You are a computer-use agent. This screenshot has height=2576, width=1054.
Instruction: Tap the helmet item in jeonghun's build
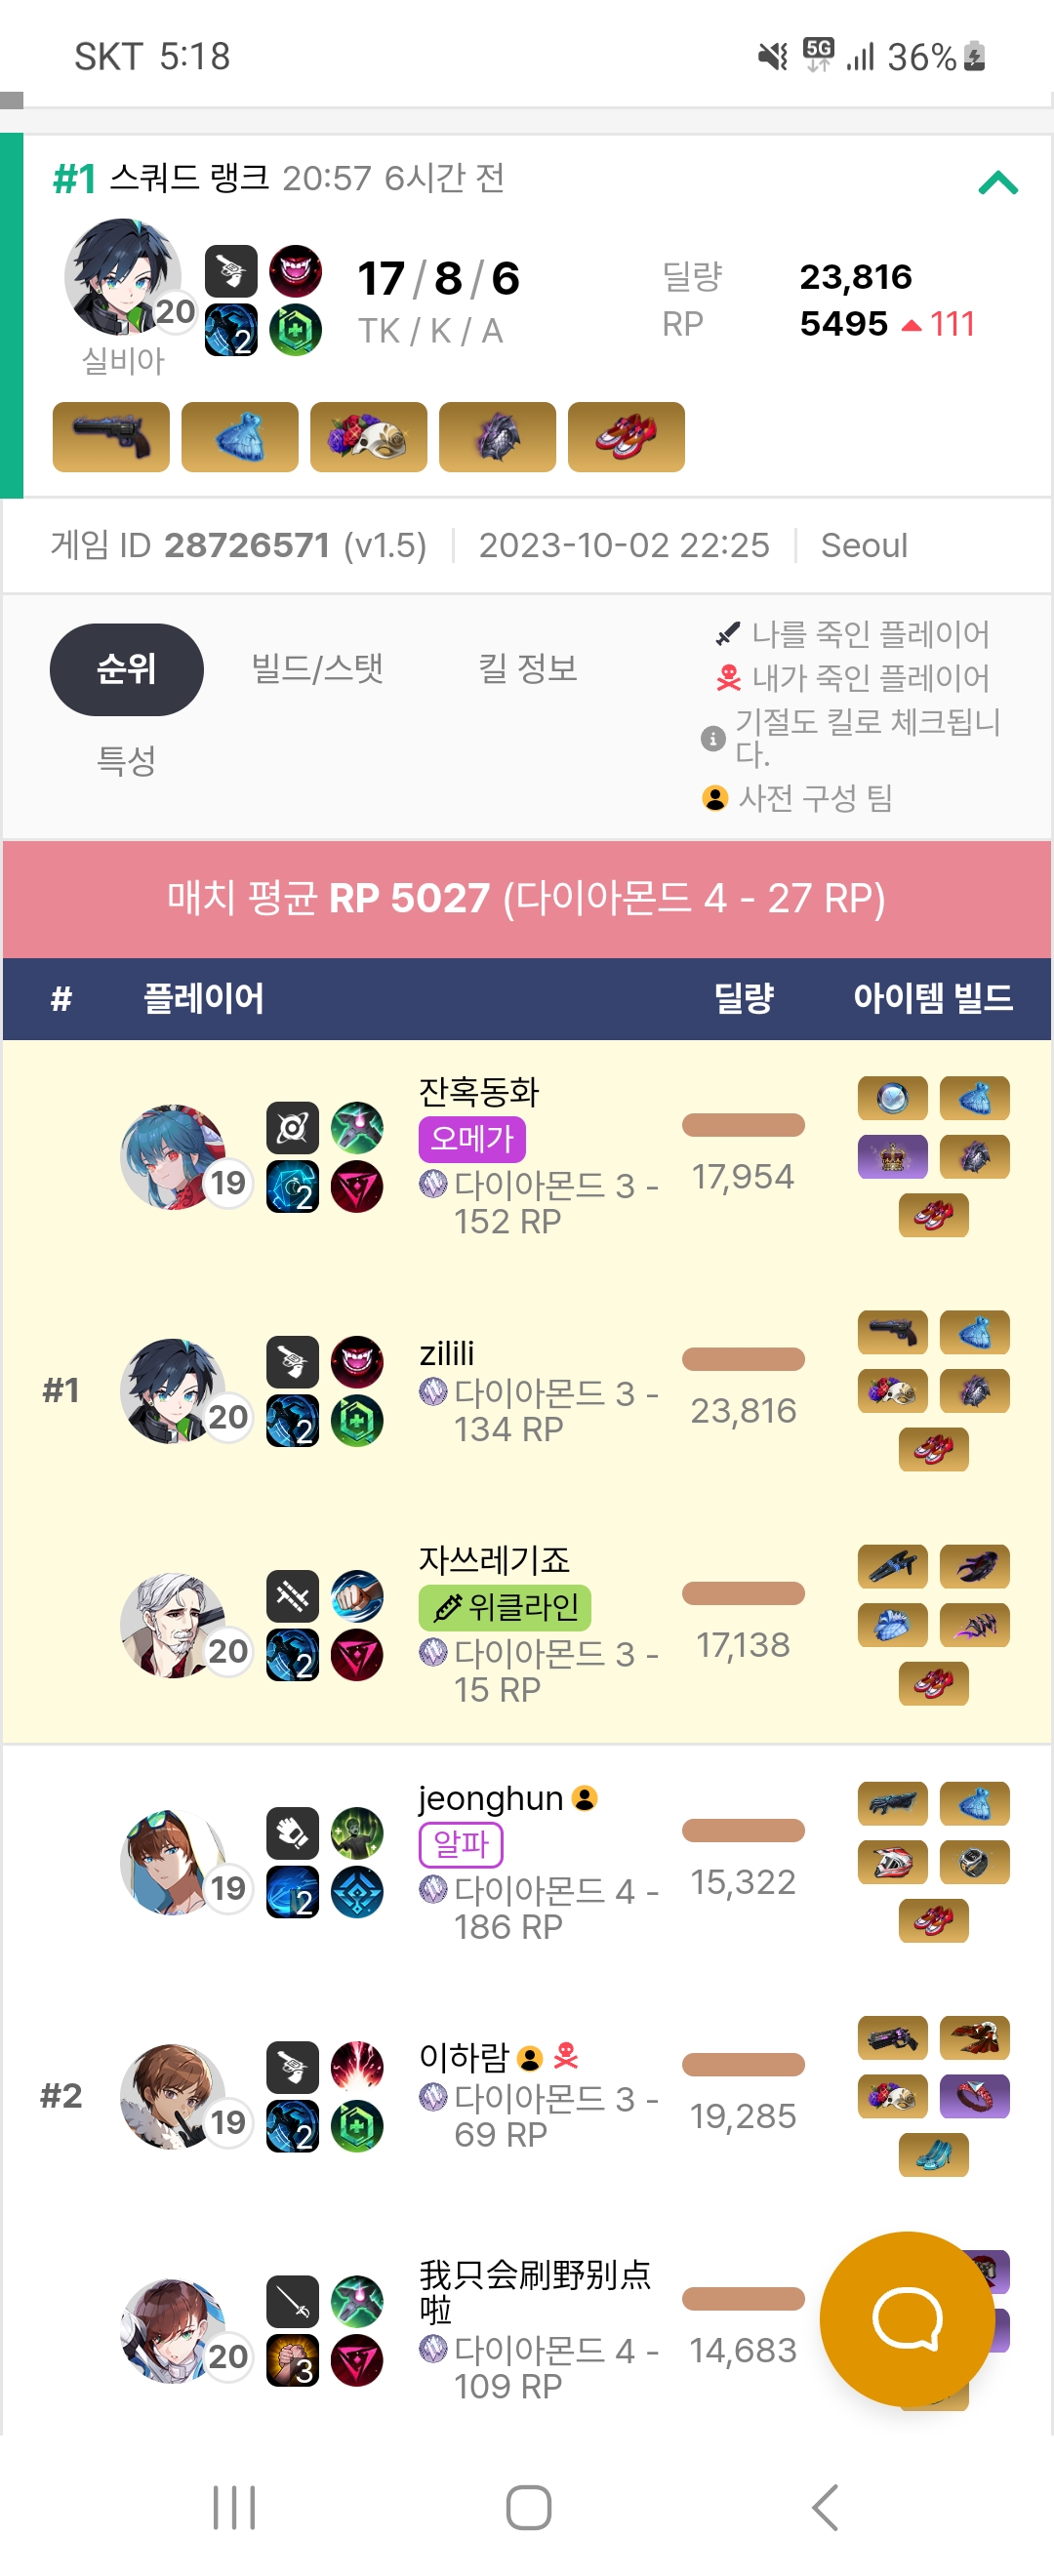pos(893,1862)
